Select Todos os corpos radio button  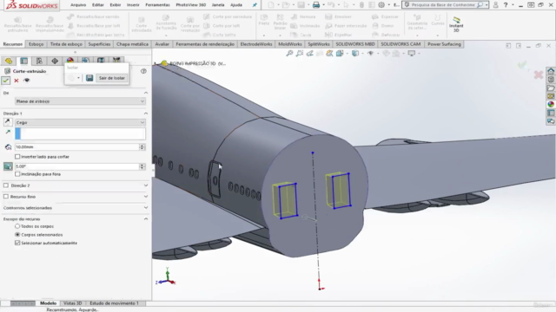[17, 226]
